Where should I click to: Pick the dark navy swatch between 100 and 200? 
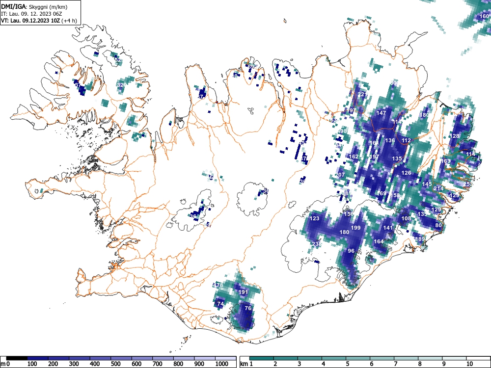click(x=38, y=358)
